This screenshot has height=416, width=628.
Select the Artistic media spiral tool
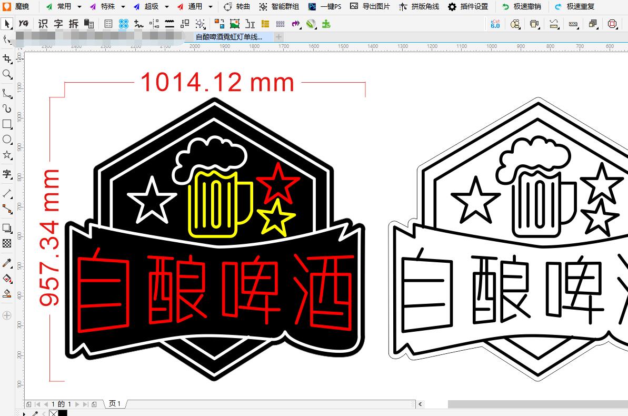pyautogui.click(x=7, y=108)
